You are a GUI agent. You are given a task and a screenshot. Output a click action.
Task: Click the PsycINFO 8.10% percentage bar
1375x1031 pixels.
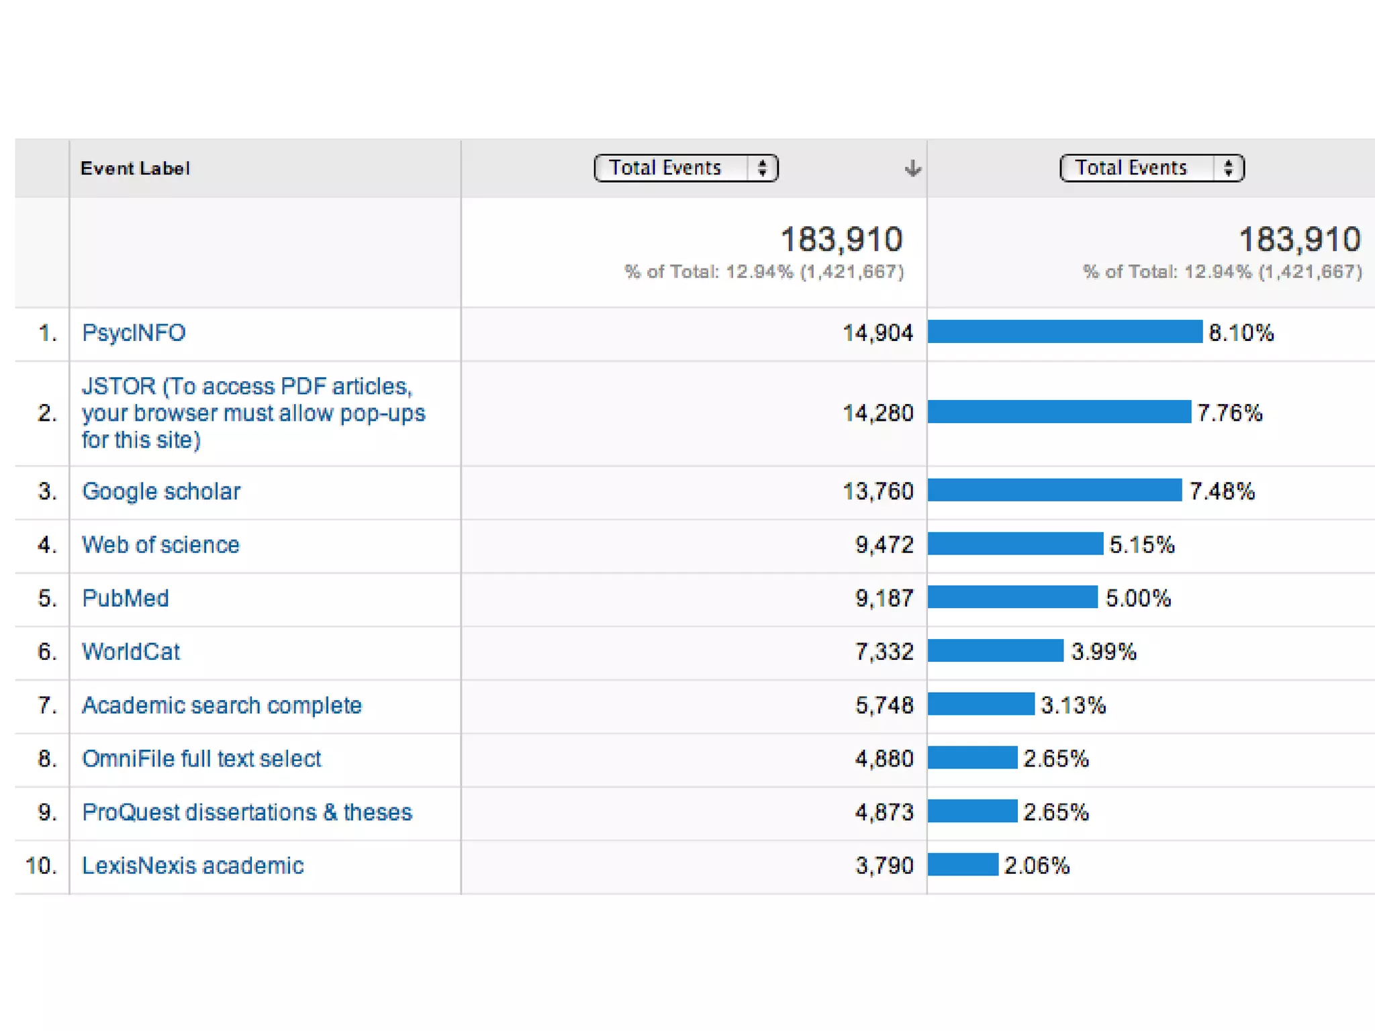1064,332
